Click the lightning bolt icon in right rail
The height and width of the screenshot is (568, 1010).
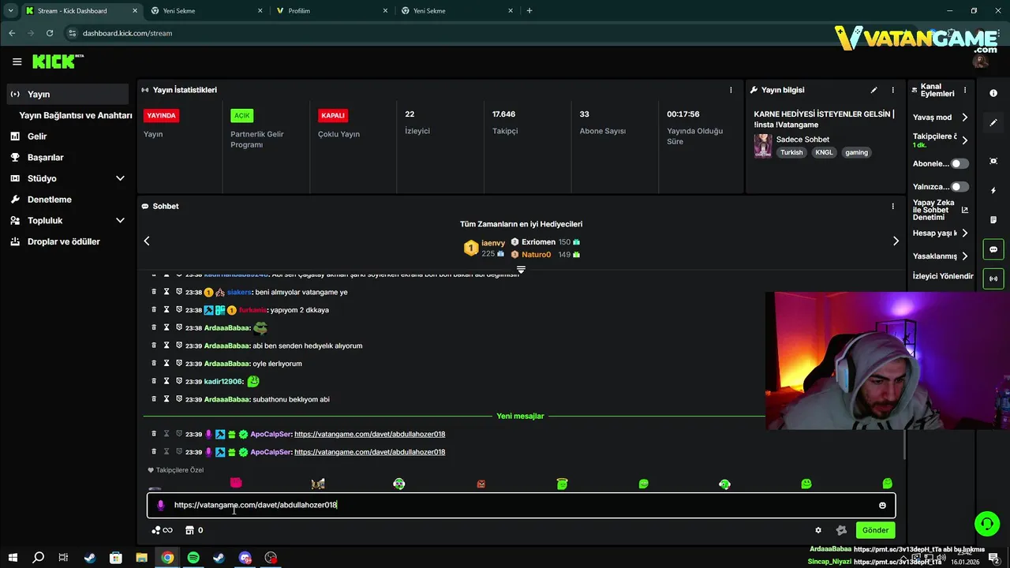tap(993, 191)
